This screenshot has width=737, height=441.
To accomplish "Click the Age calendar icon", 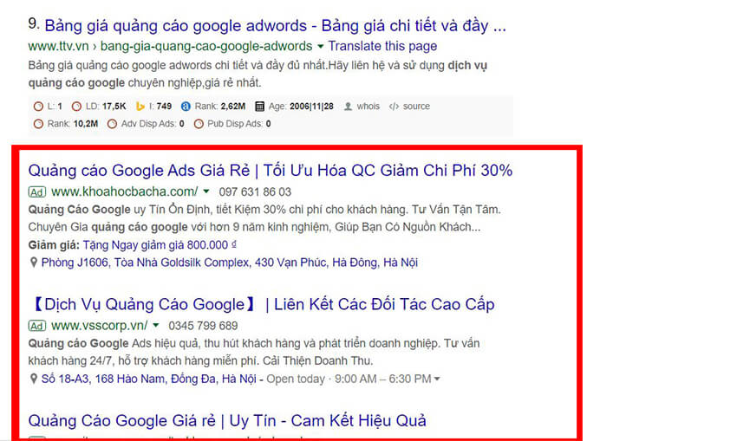I will pyautogui.click(x=259, y=107).
